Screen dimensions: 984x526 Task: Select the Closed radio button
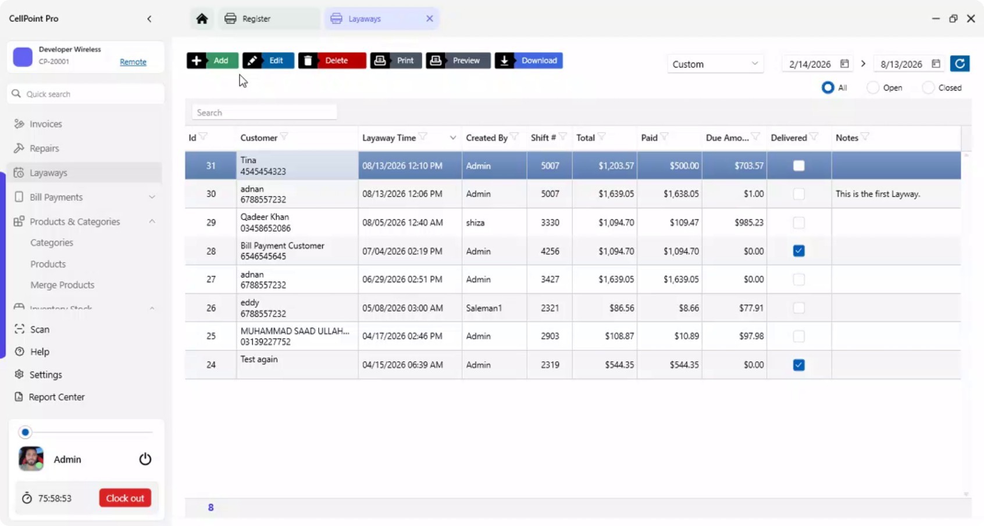click(928, 88)
